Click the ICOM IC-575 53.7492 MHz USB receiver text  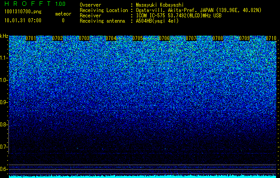click(x=179, y=16)
